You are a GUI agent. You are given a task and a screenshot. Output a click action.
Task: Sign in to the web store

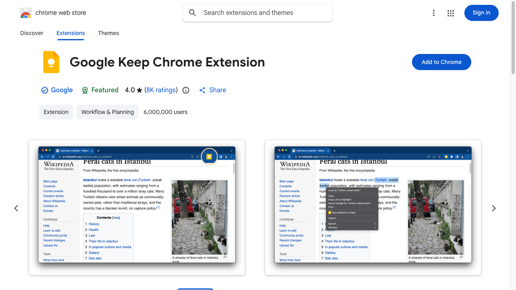tap(481, 13)
